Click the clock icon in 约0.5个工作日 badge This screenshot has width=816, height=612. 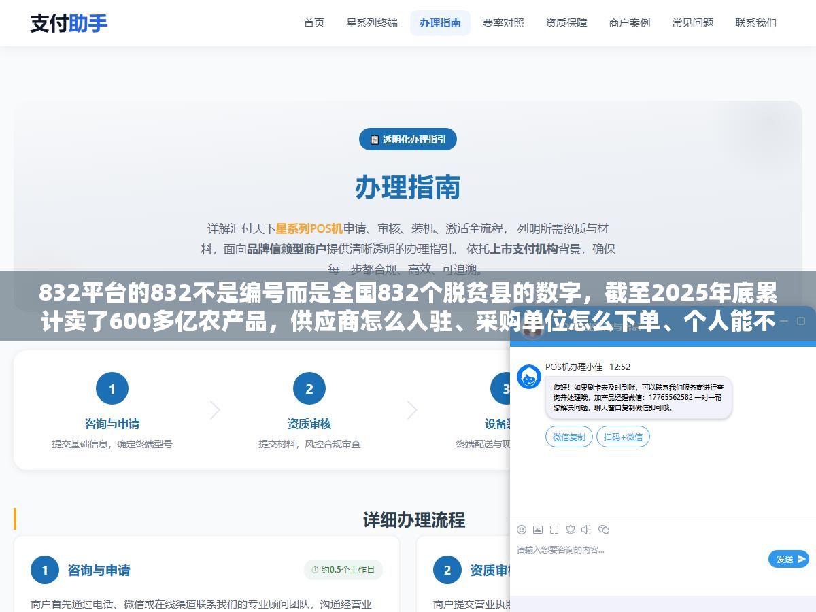(315, 570)
